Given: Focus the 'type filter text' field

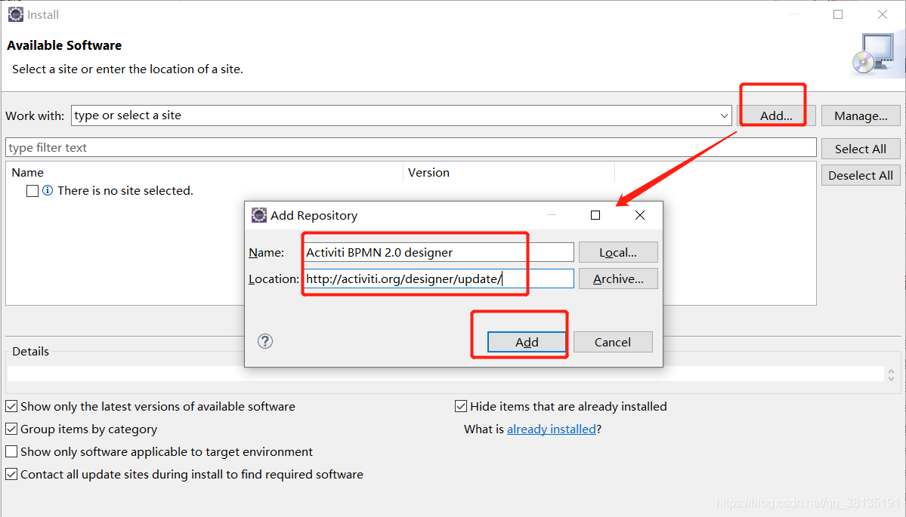Looking at the screenshot, I should click(411, 148).
